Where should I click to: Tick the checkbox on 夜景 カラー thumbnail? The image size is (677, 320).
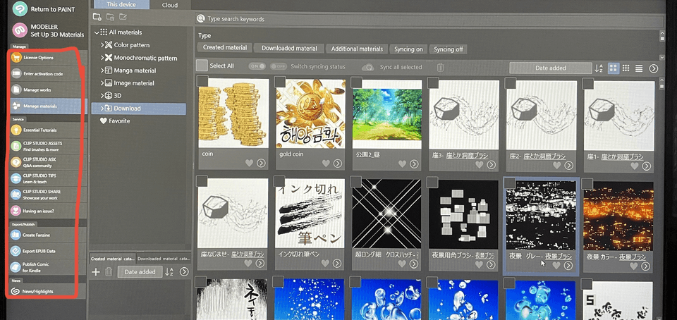[x=587, y=184]
